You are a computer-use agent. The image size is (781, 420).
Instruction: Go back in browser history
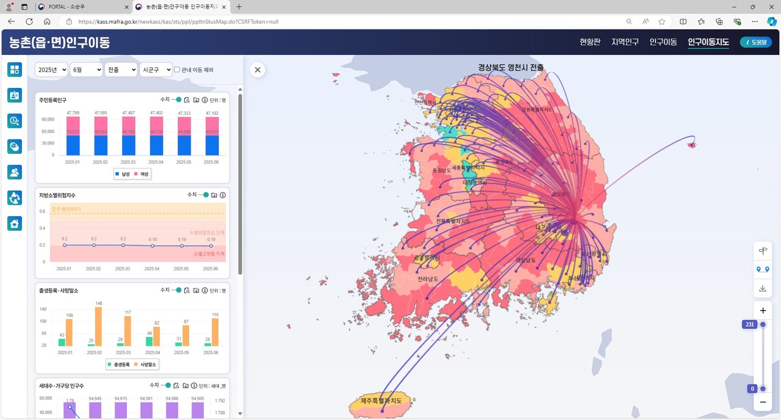pos(11,21)
